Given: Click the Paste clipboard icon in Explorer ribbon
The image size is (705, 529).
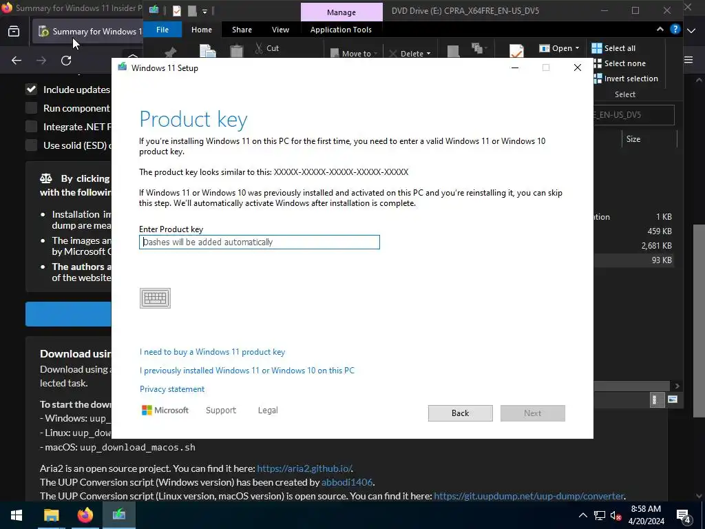Looking at the screenshot, I should click(237, 51).
